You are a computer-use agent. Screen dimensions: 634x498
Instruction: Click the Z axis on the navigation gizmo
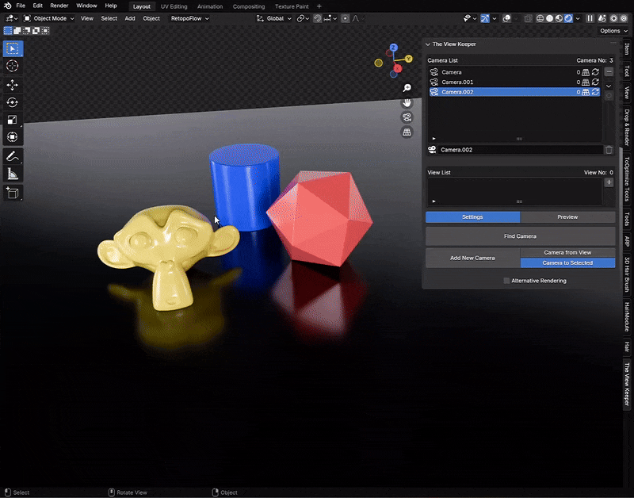tap(393, 48)
